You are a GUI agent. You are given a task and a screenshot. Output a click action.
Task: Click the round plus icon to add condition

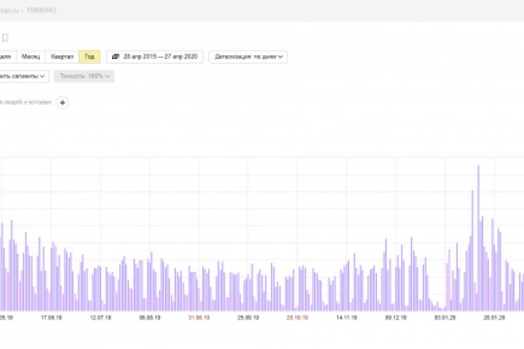(63, 103)
